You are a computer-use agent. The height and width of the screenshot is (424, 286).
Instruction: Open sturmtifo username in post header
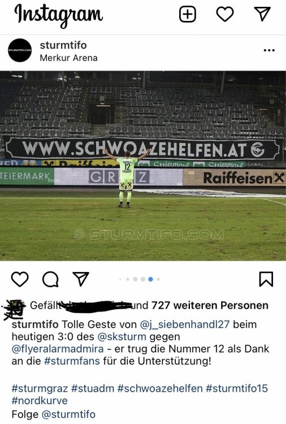coord(63,45)
